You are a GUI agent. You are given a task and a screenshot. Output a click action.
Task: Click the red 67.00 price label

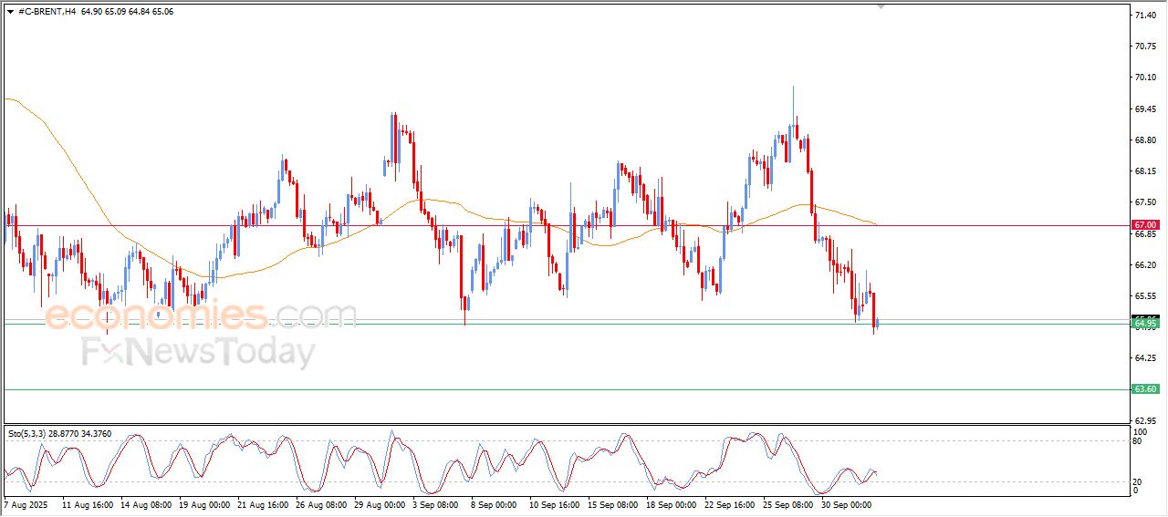[x=1145, y=224]
